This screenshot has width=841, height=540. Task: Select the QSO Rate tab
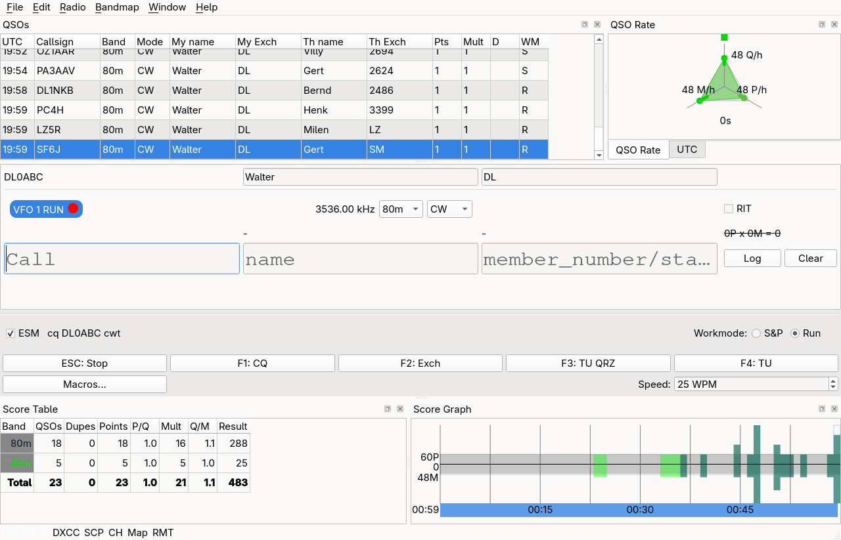coord(638,150)
